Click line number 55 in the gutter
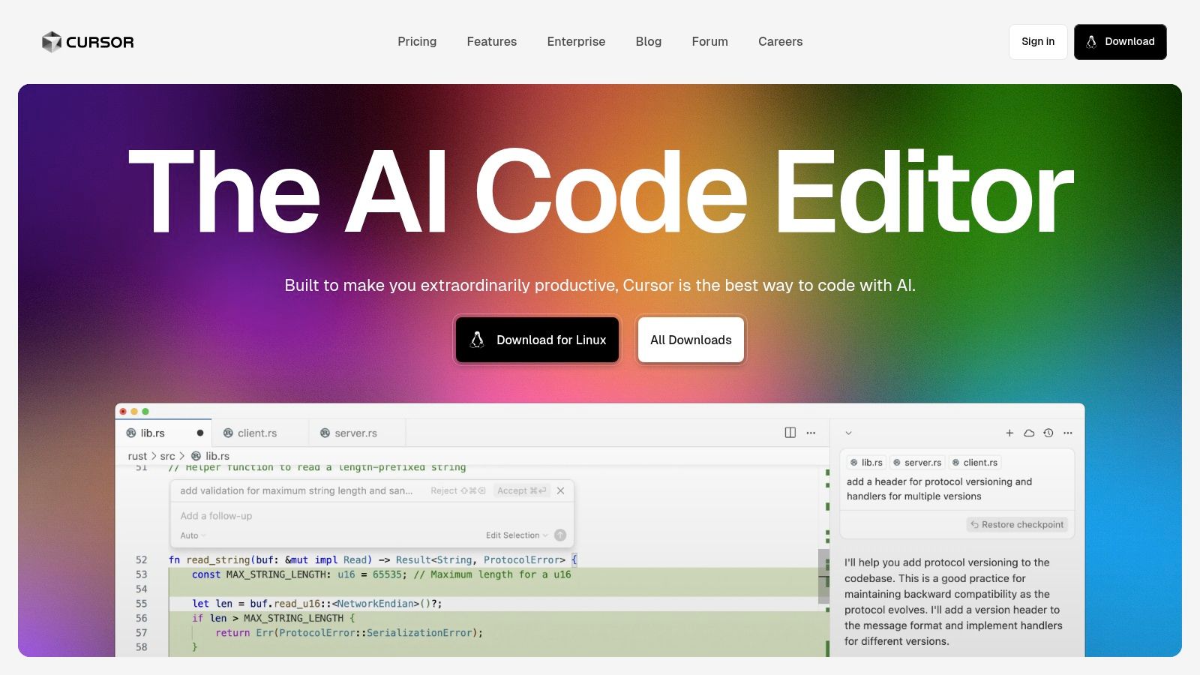 click(x=141, y=604)
